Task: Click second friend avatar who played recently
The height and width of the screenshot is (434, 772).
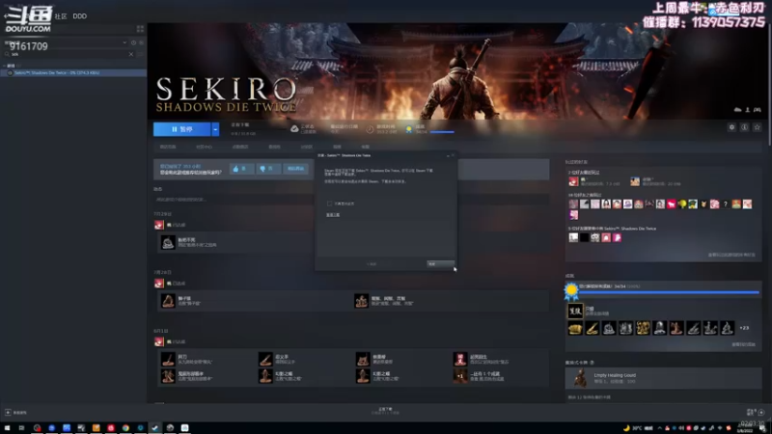Action: pos(635,181)
